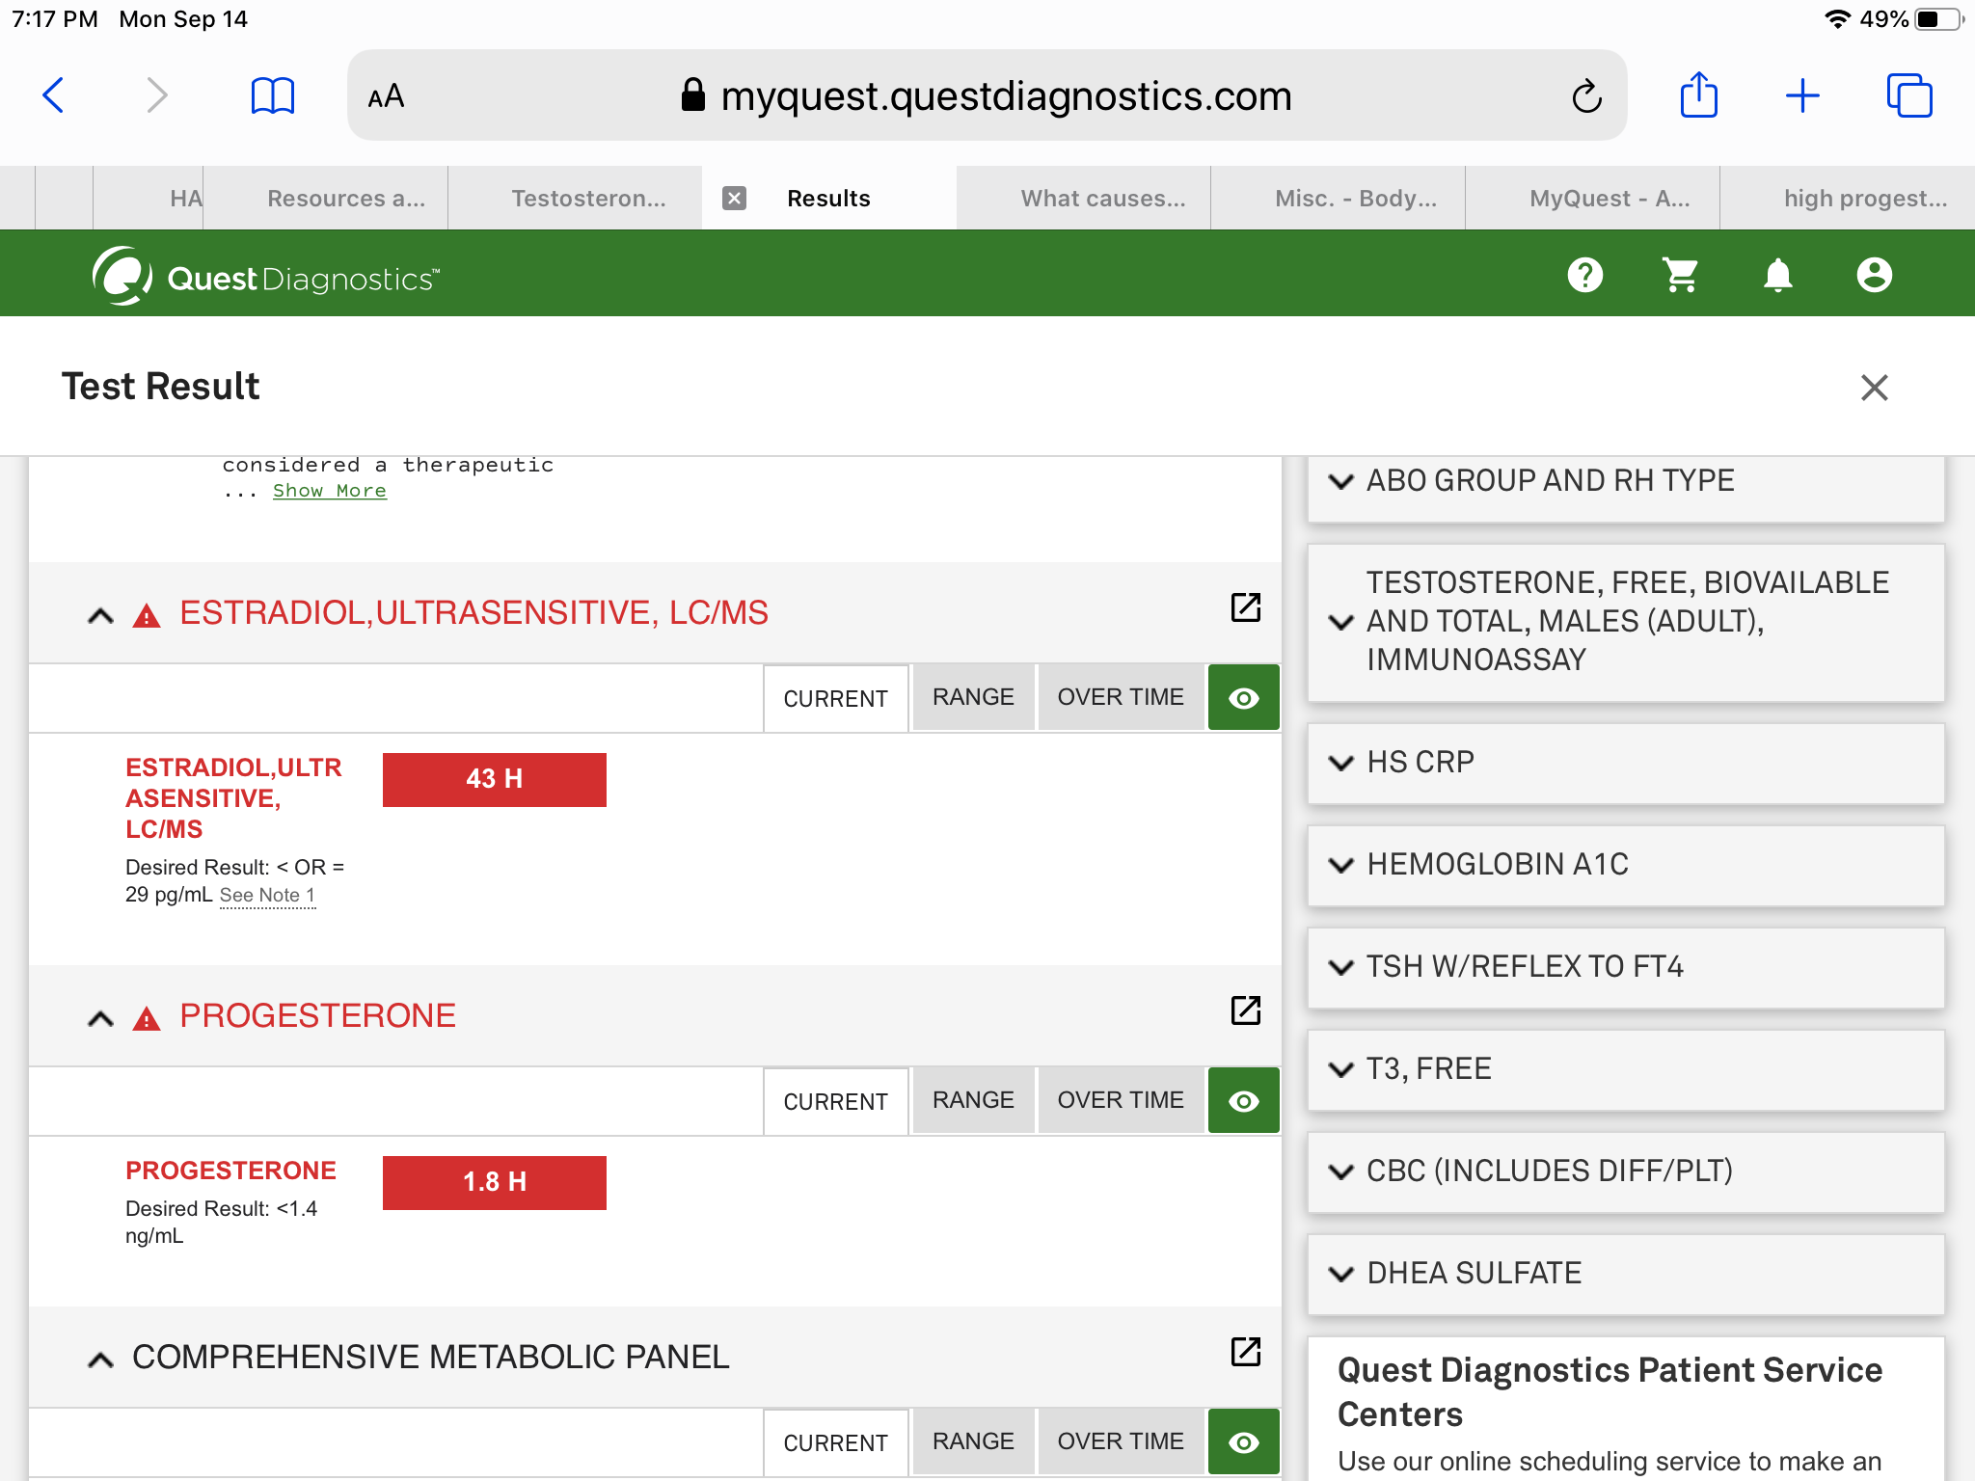
Task: Toggle eye visibility for Comprehensive Metabolic Panel
Action: pos(1243,1442)
